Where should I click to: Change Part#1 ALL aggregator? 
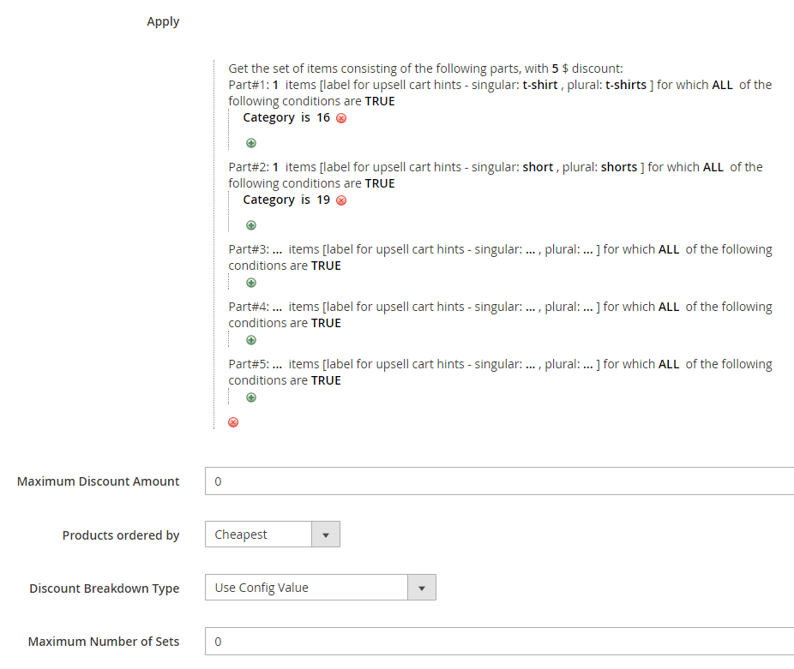click(x=722, y=85)
